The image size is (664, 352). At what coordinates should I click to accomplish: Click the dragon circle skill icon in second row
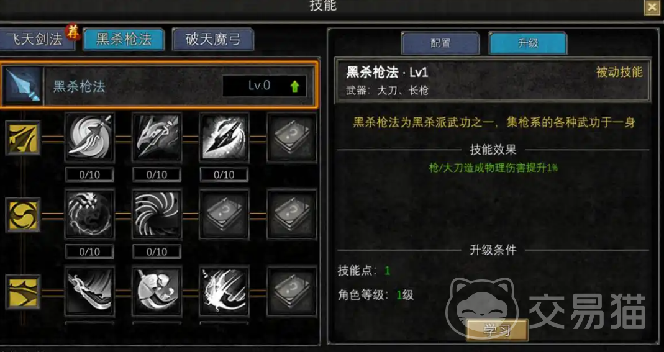(89, 214)
